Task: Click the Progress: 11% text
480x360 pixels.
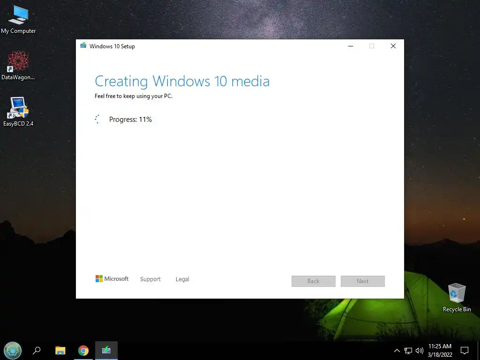Action: (130, 120)
